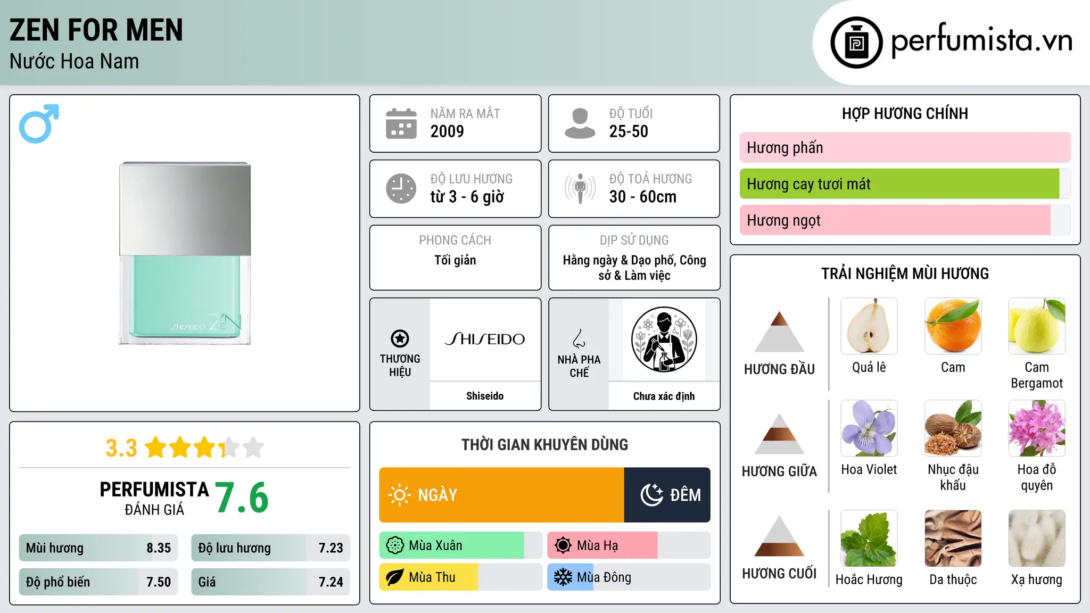Click the Mùa Thu season bar
Image resolution: width=1090 pixels, height=613 pixels.
[460, 577]
